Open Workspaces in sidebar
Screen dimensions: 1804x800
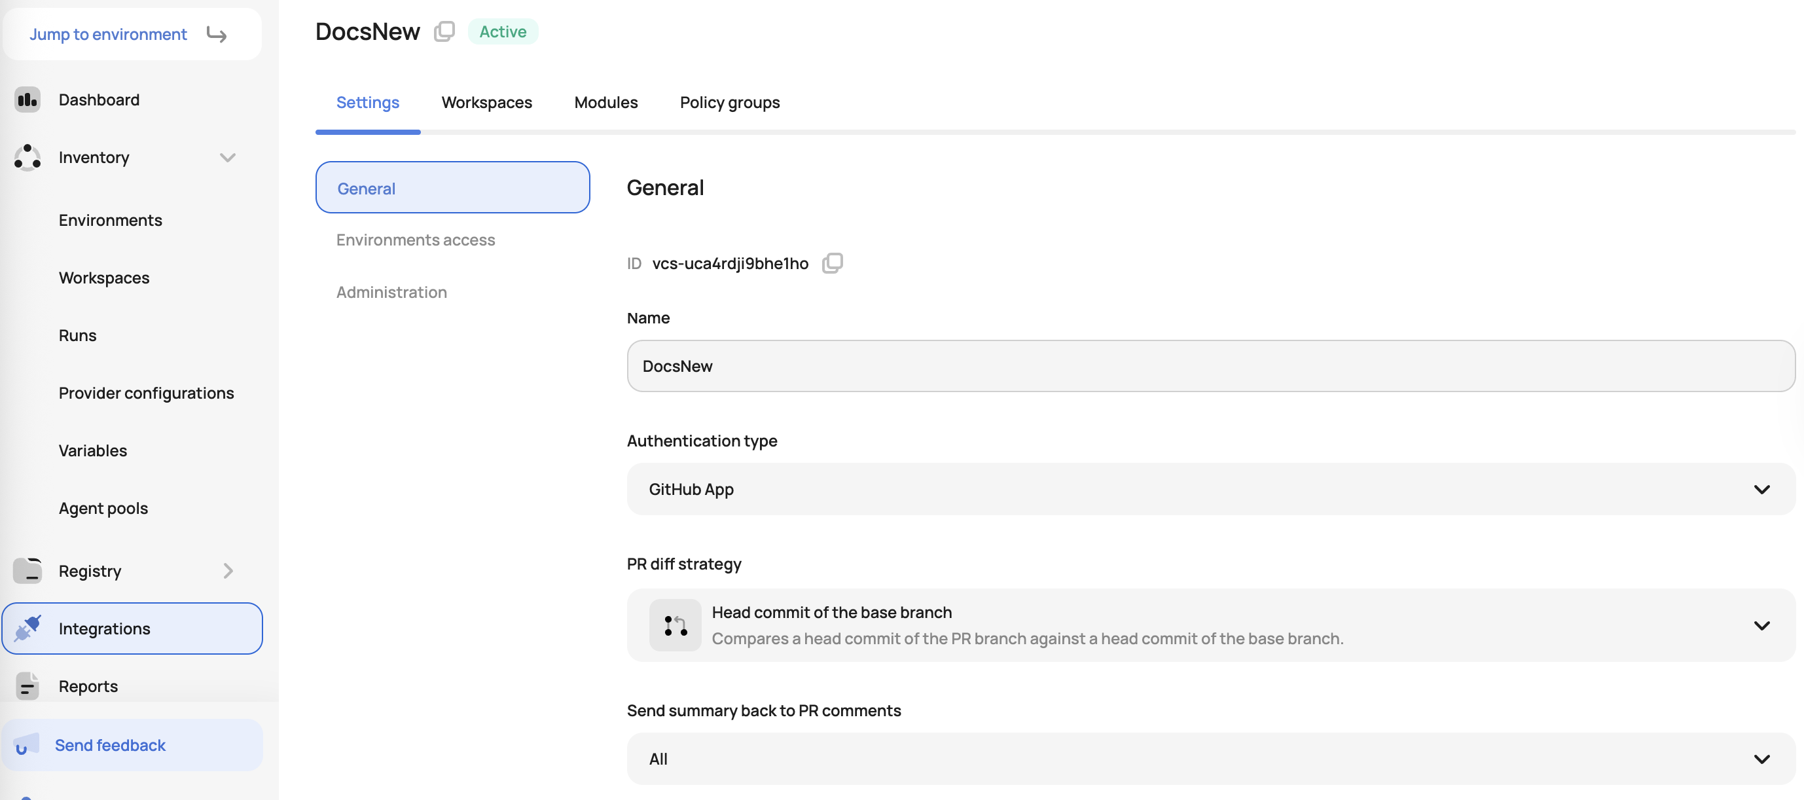(x=104, y=278)
